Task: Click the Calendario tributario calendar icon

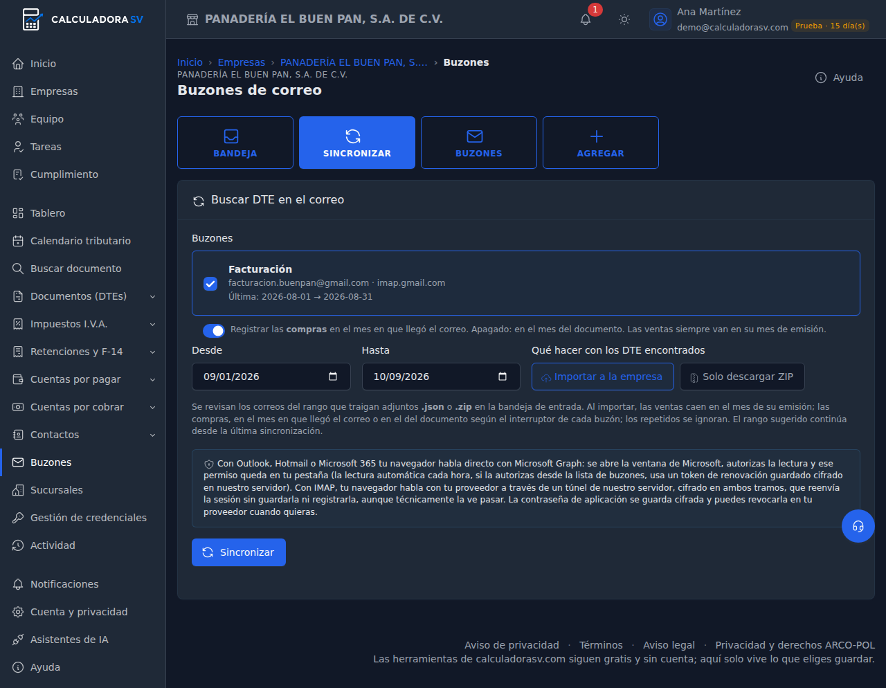Action: coord(18,241)
